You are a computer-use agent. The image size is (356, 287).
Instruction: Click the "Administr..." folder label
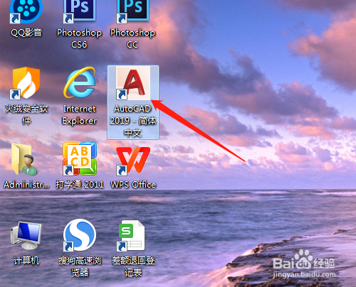26,185
